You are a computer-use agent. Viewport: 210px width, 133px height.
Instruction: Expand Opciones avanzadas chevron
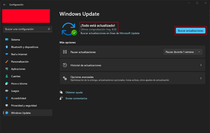(x=201, y=78)
